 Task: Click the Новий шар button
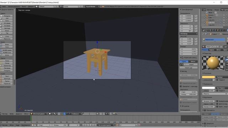[188, 68]
